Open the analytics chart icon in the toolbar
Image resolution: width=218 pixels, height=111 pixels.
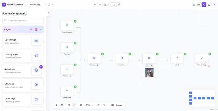click(105, 5)
